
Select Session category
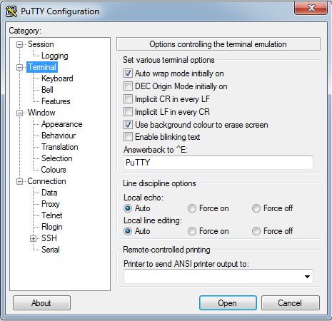(41, 44)
